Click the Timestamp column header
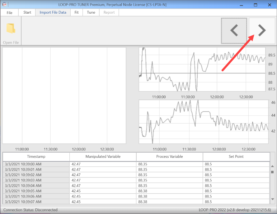277x214 pixels. pyautogui.click(x=36, y=157)
